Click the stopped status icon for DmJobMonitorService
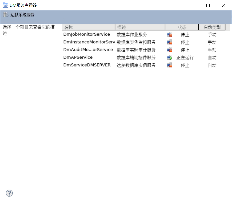The height and width of the screenshot is (201, 232). click(169, 34)
